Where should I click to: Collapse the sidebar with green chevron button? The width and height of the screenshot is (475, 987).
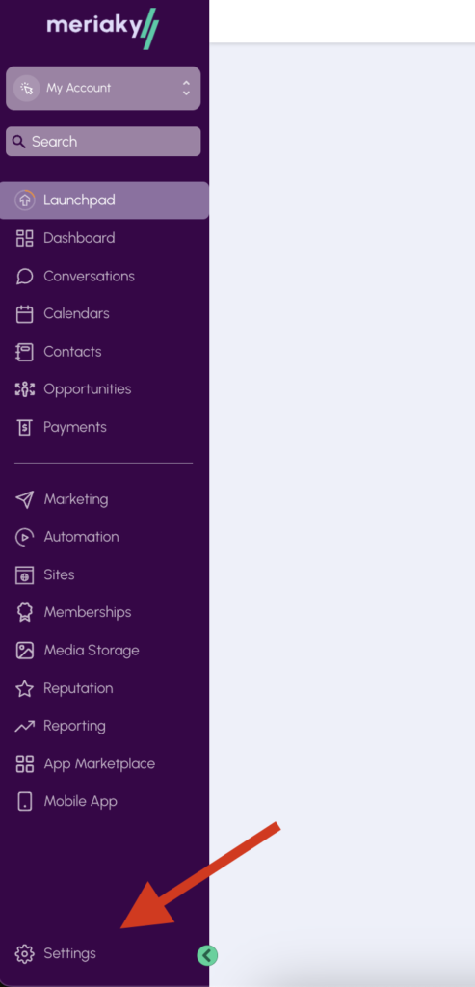(207, 955)
